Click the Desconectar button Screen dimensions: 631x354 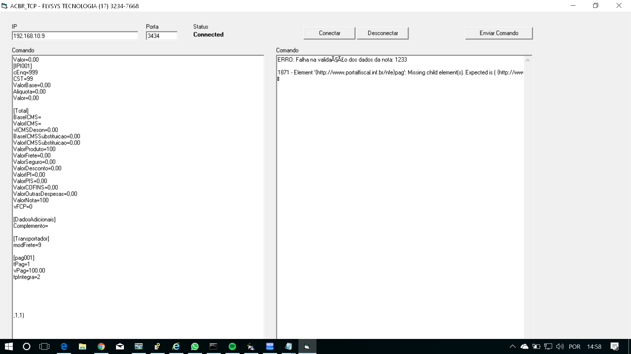tap(383, 33)
